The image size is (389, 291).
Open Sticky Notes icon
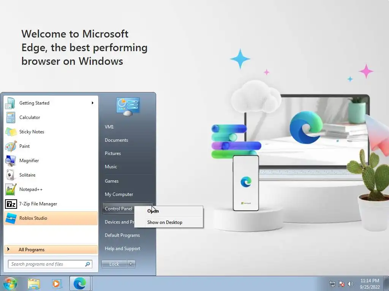tap(11, 132)
